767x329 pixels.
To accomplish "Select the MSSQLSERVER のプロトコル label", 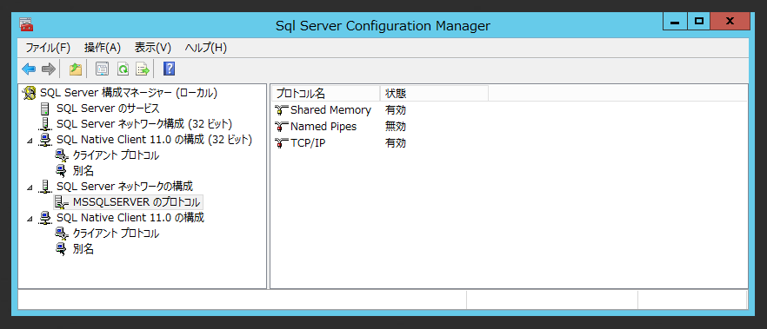I will click(x=137, y=202).
